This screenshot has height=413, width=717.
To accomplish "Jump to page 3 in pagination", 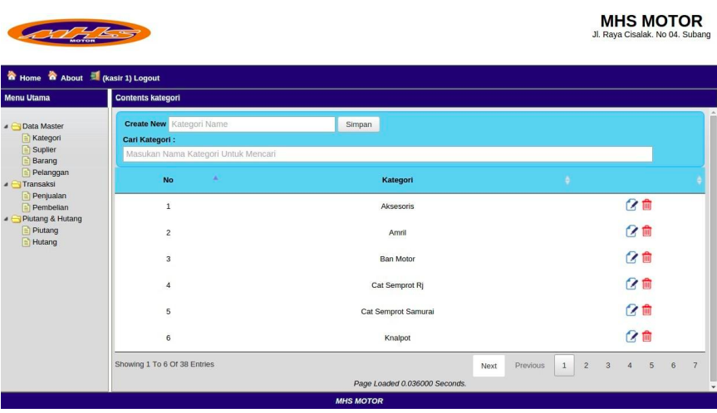I will tap(607, 366).
